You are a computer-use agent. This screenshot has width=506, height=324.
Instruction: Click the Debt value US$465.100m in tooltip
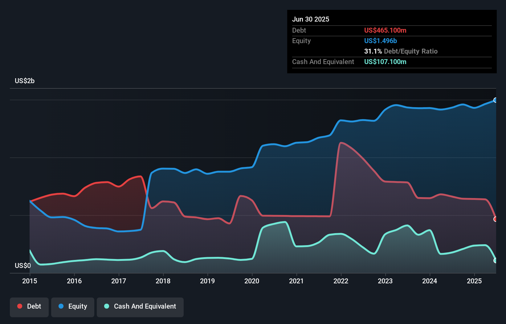point(385,30)
